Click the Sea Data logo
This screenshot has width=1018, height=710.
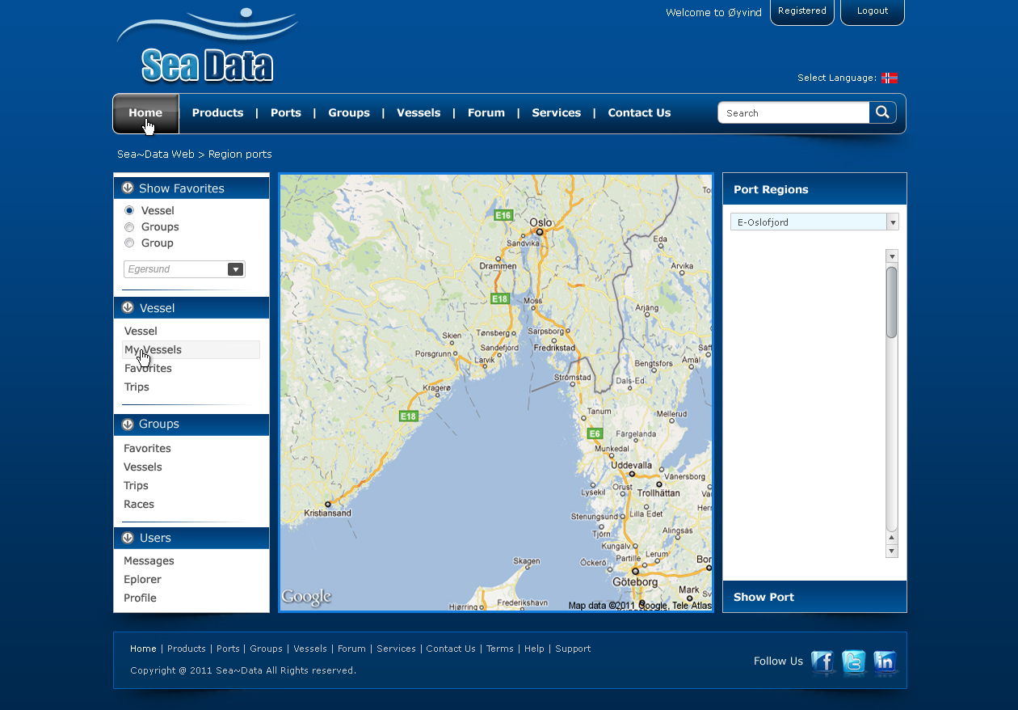(208, 47)
